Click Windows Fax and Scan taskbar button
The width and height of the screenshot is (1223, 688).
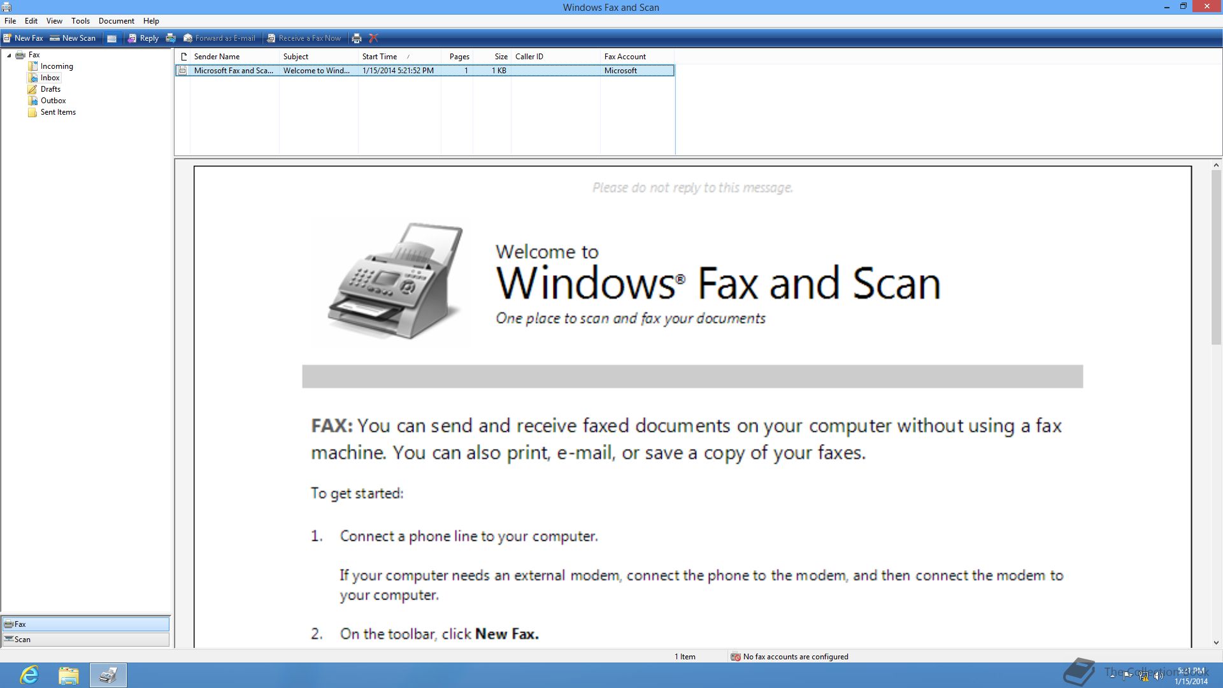tap(108, 675)
